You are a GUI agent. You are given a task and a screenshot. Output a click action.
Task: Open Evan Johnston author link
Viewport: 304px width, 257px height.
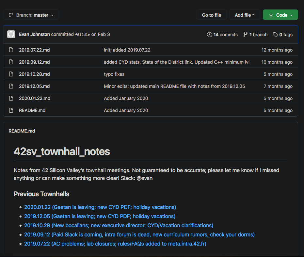click(34, 34)
